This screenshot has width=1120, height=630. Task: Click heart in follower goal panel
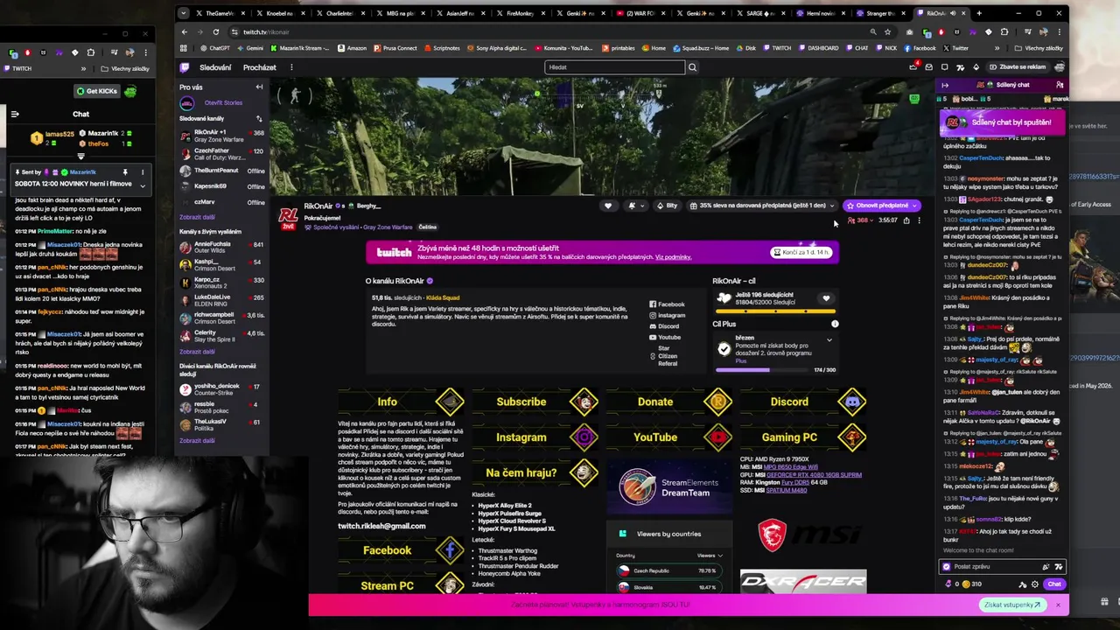tap(825, 298)
